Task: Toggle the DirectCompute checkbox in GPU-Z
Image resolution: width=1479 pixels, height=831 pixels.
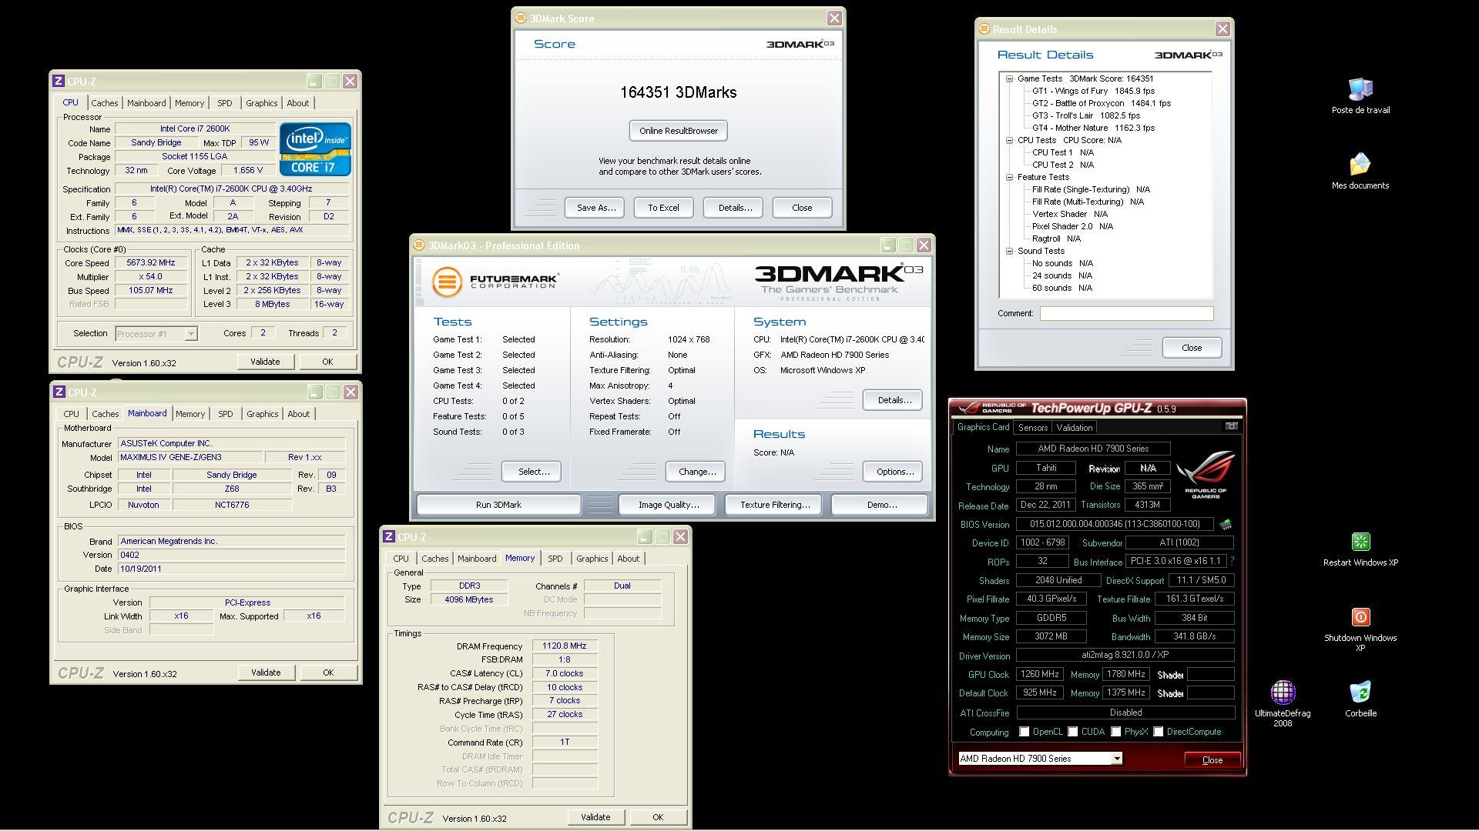Action: pos(1158,732)
